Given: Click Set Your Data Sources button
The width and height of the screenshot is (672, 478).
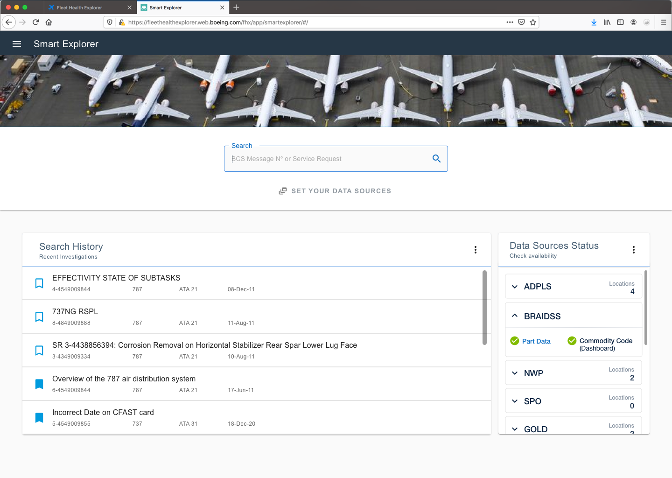Looking at the screenshot, I should pos(335,191).
